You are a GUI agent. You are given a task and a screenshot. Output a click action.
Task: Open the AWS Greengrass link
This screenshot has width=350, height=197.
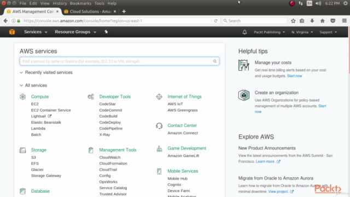click(x=183, y=110)
